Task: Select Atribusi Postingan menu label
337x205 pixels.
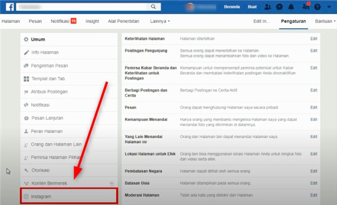Action: (x=49, y=92)
